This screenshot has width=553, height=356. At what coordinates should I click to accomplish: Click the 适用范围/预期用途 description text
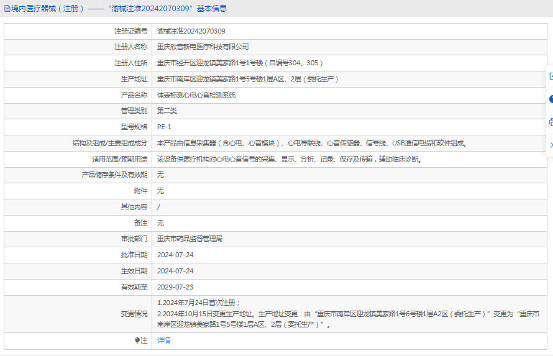point(290,159)
